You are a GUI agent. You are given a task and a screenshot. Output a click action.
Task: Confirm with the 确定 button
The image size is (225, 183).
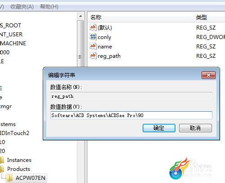[159, 128]
